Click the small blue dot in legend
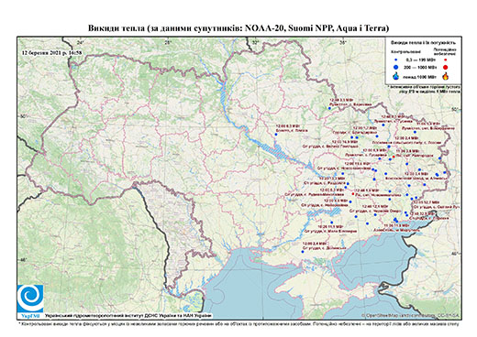 (395, 60)
